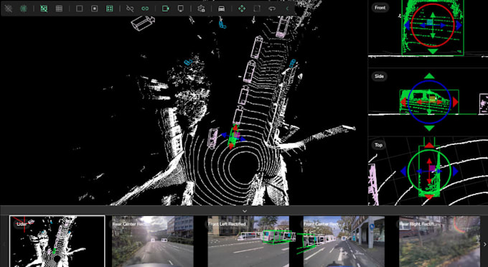
Task: Click the Side view label
Action: 379,76
